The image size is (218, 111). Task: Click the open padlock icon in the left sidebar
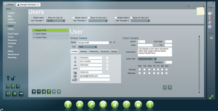coord(13,79)
